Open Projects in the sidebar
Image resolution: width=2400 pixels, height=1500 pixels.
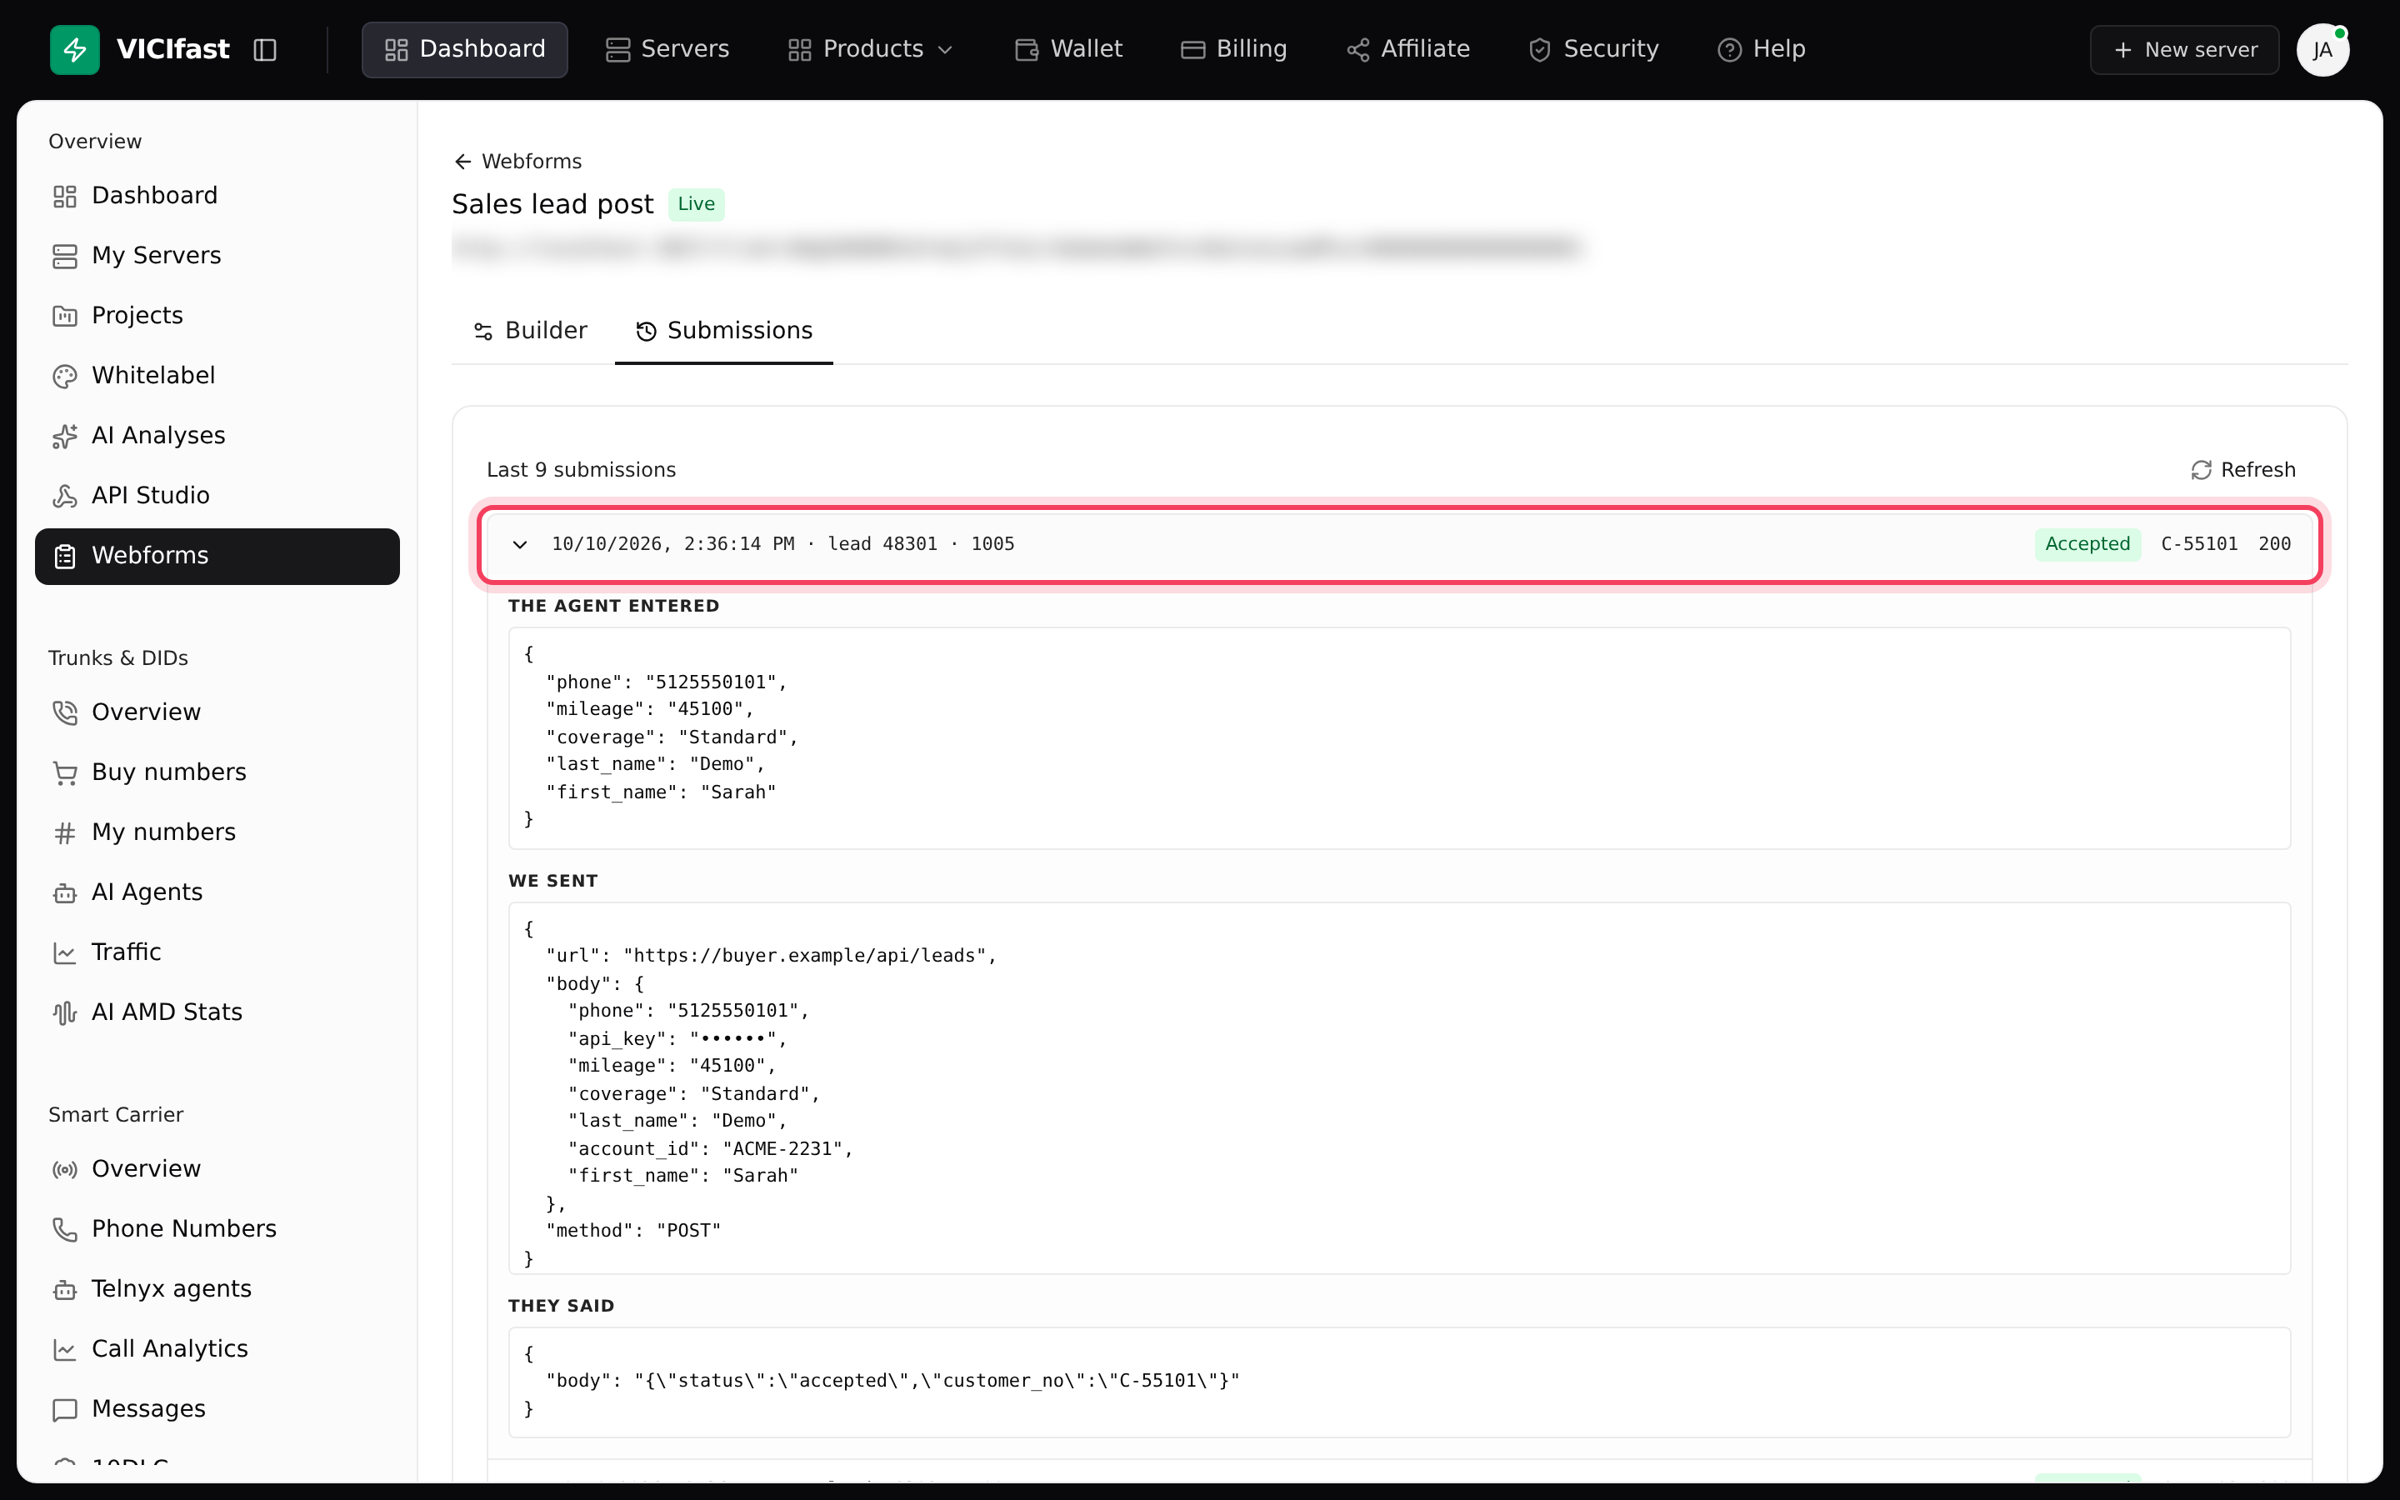click(217, 316)
